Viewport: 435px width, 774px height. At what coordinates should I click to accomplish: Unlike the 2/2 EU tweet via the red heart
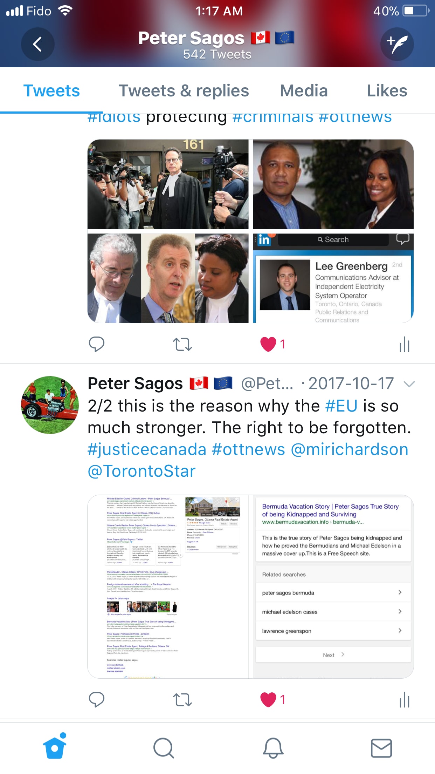[x=268, y=700]
